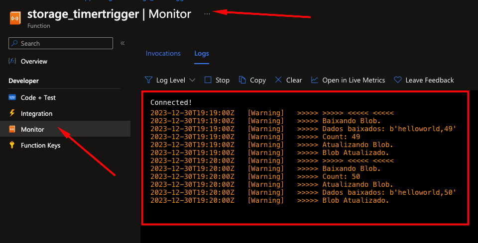Click into the Search input field

(61, 44)
